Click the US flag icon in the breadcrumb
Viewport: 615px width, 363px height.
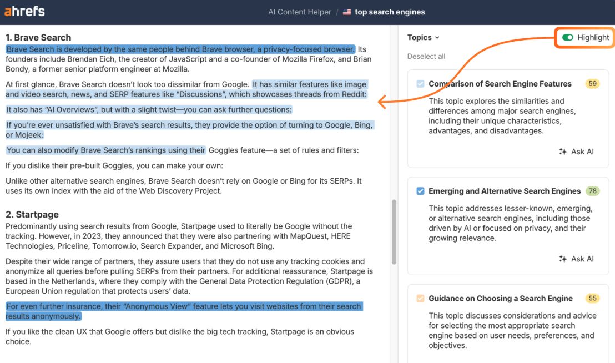(346, 11)
